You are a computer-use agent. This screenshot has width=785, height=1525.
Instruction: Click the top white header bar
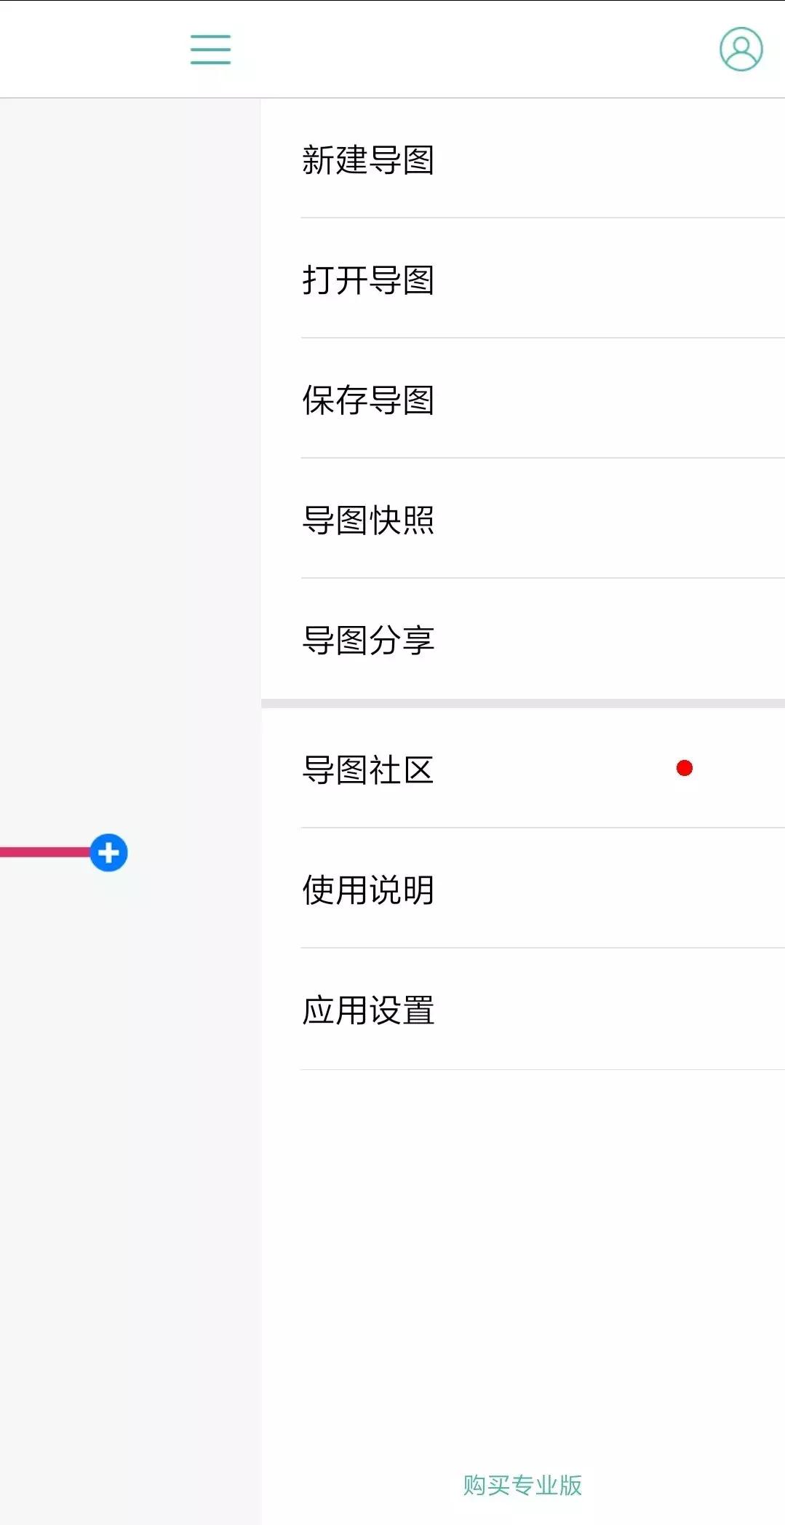[473, 49]
